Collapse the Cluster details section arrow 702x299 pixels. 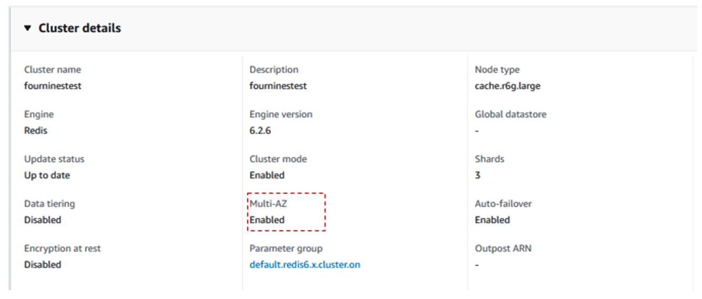28,28
